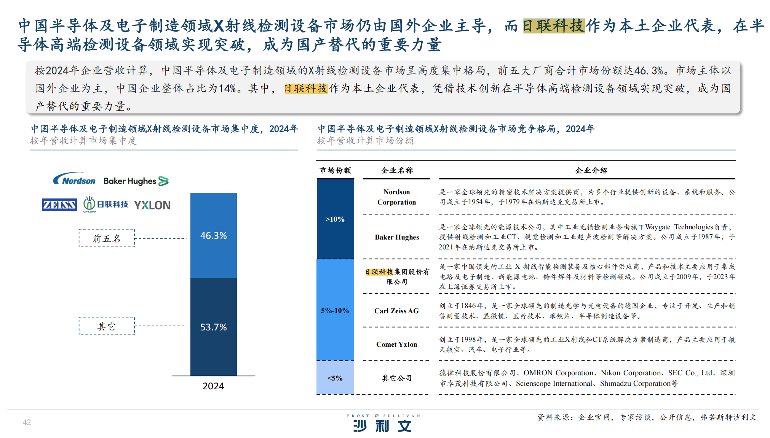This screenshot has width=770, height=438.
Task: Click Carl Zeiss description starting 创立于1846年
Action: pos(587,311)
